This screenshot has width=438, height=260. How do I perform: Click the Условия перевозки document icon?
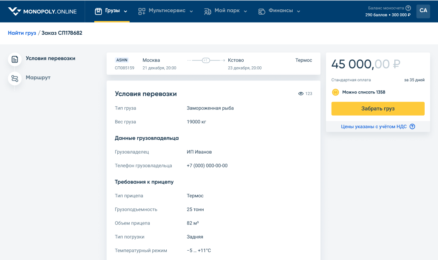click(15, 59)
